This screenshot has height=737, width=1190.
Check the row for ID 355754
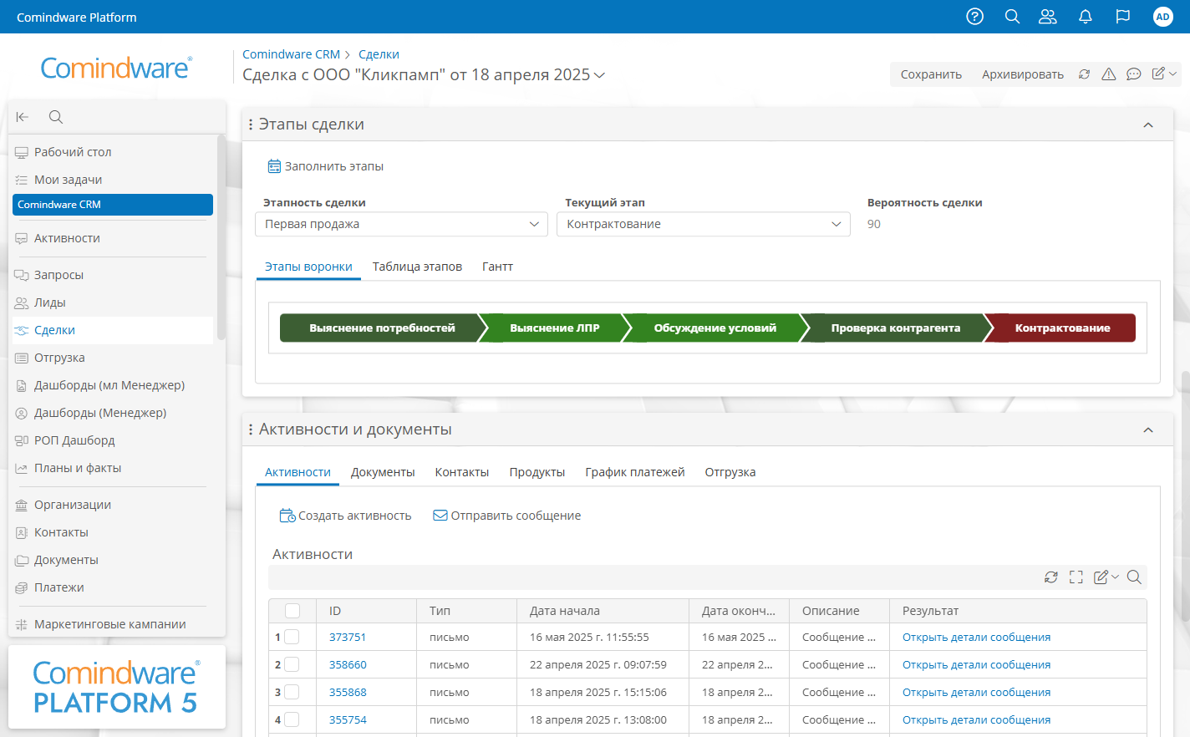[x=292, y=719]
